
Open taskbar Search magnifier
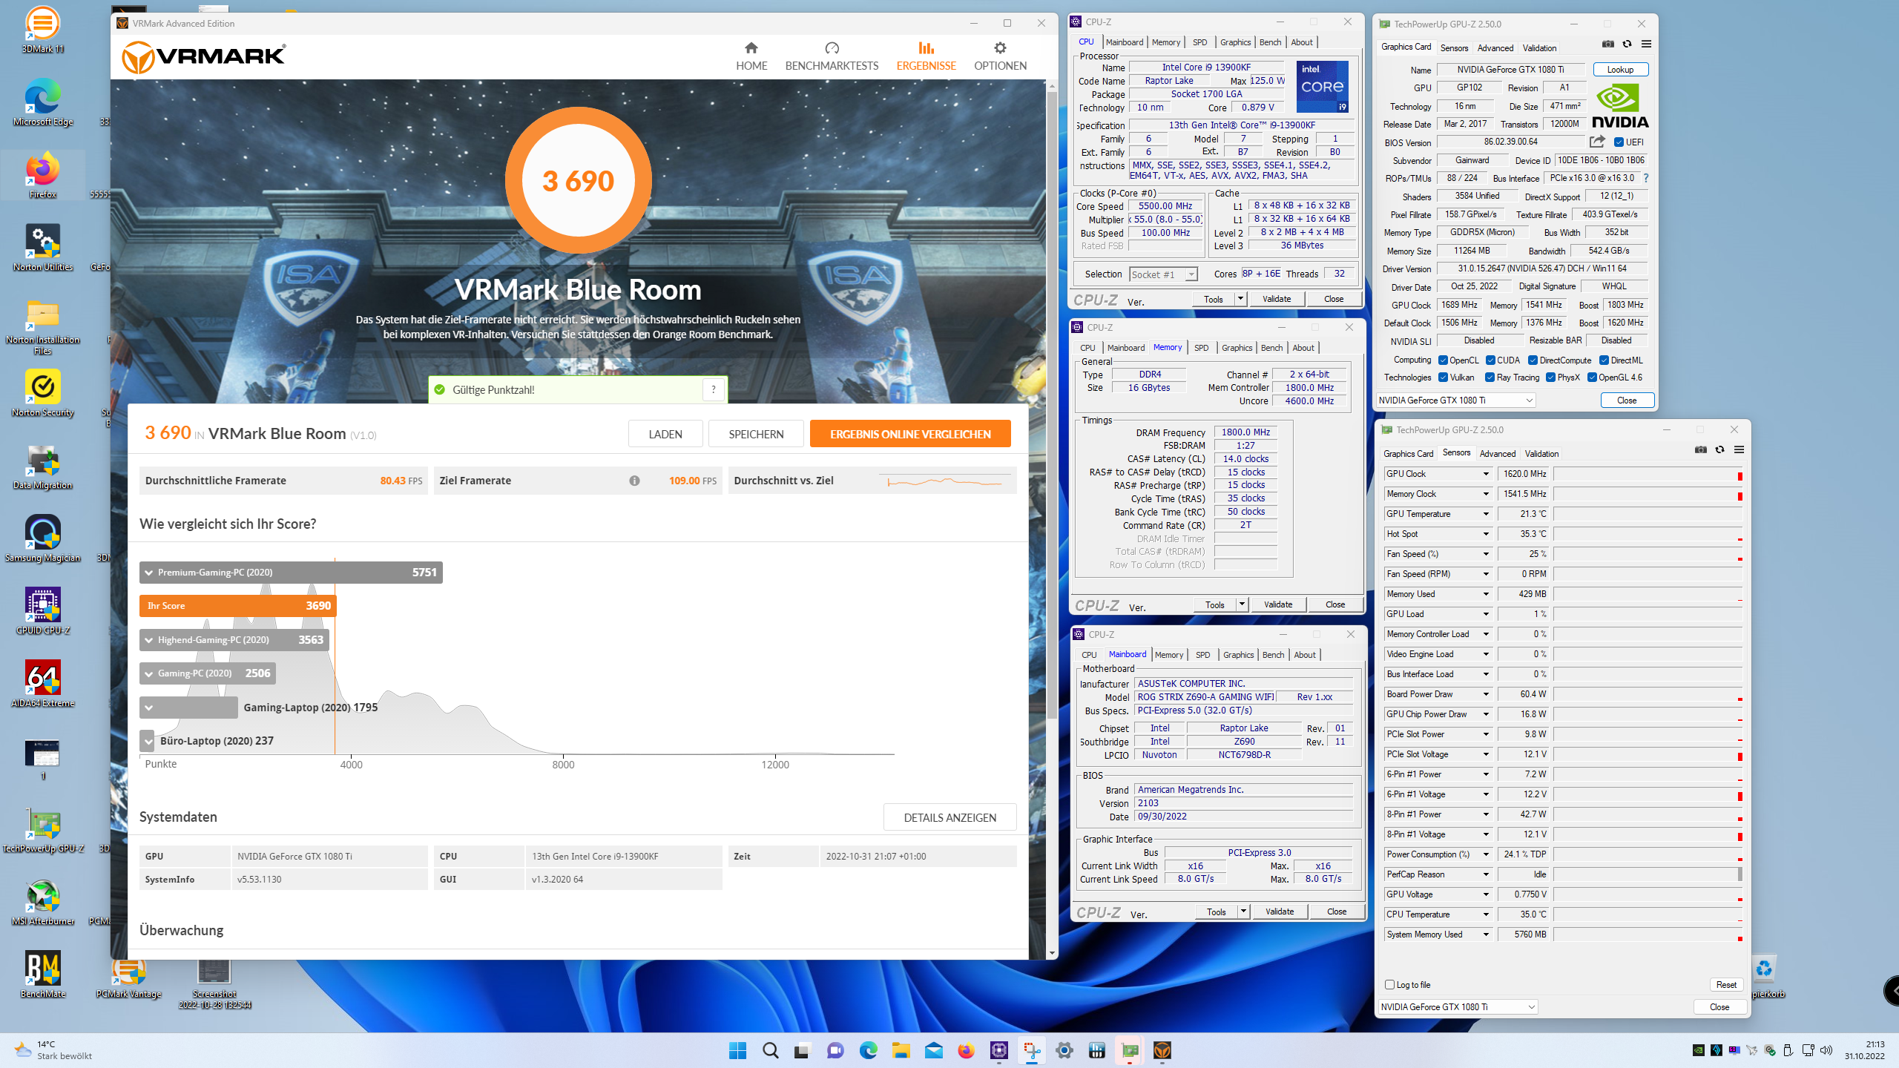click(x=770, y=1050)
